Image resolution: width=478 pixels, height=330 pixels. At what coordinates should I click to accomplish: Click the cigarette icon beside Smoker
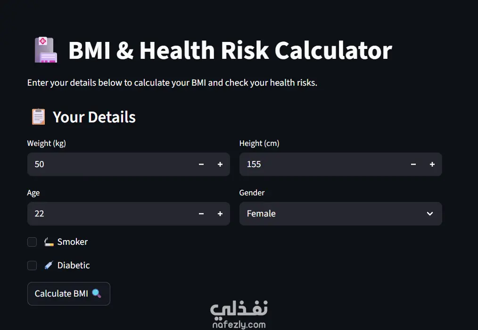point(49,242)
